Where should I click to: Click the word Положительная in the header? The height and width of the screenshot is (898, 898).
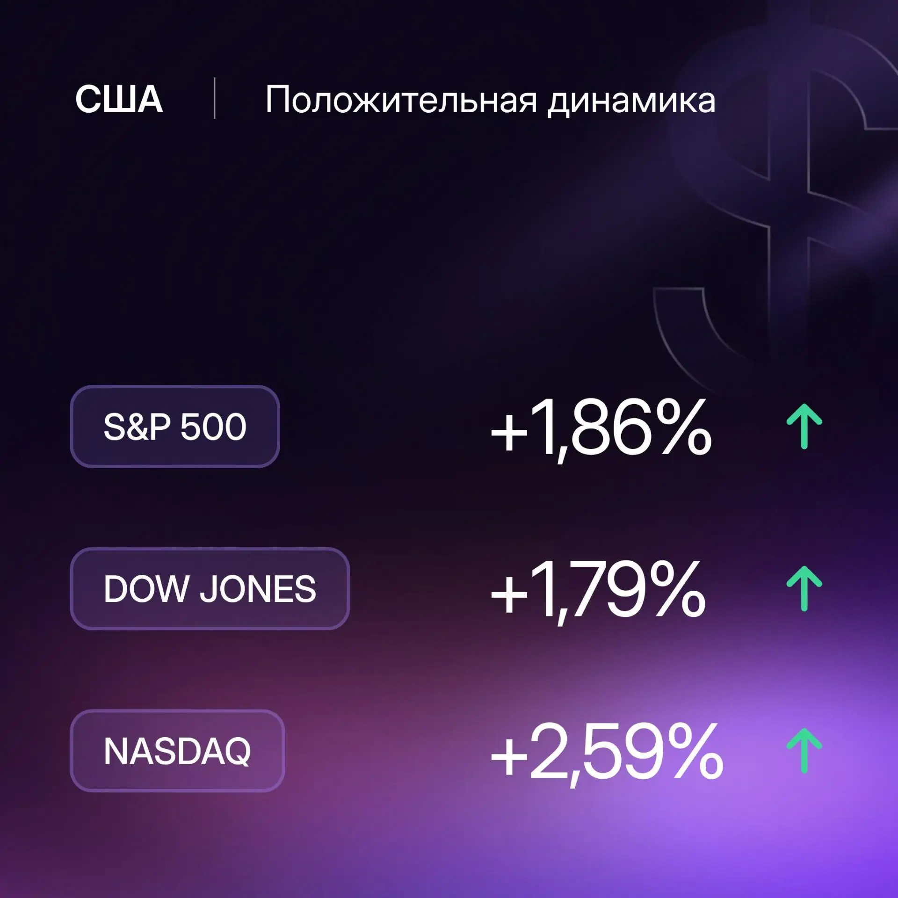[401, 100]
